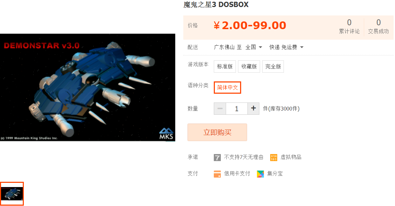Click the colorful 集分宝 icon
395x206 pixels.
(260, 174)
